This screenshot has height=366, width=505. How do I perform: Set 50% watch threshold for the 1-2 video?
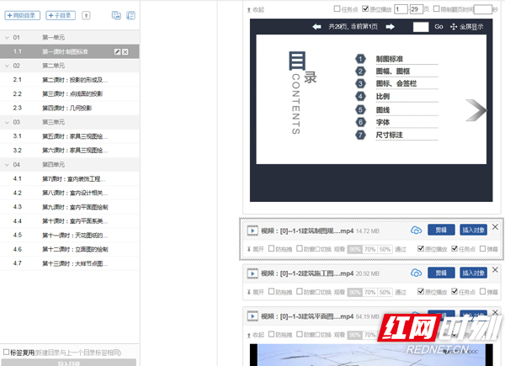pyautogui.click(x=385, y=292)
